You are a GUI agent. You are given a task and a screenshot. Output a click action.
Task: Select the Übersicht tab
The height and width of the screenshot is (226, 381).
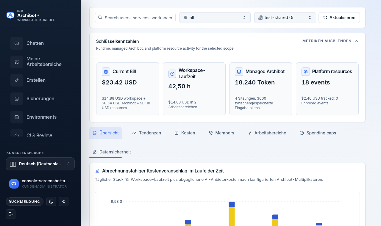(106, 133)
